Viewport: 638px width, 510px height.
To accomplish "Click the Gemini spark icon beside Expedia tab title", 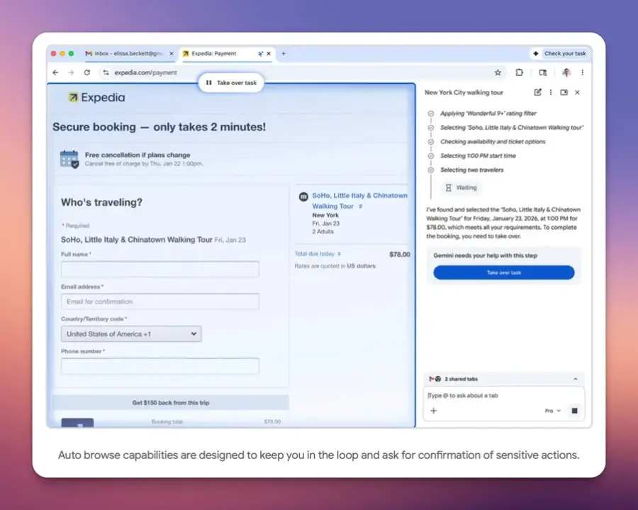I will (x=260, y=53).
